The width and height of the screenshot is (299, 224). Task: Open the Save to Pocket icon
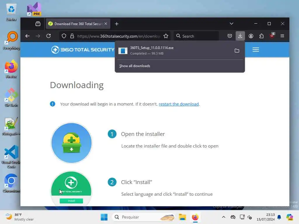[x=230, y=36]
